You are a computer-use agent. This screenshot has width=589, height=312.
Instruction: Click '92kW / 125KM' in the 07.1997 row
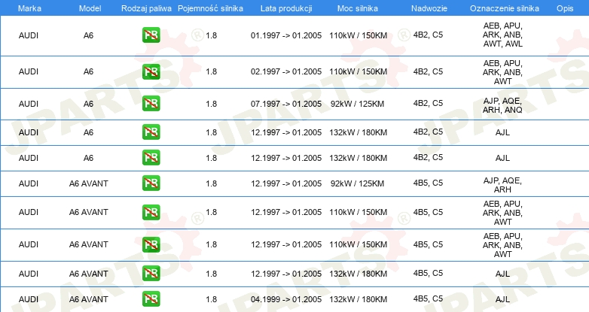tap(357, 104)
